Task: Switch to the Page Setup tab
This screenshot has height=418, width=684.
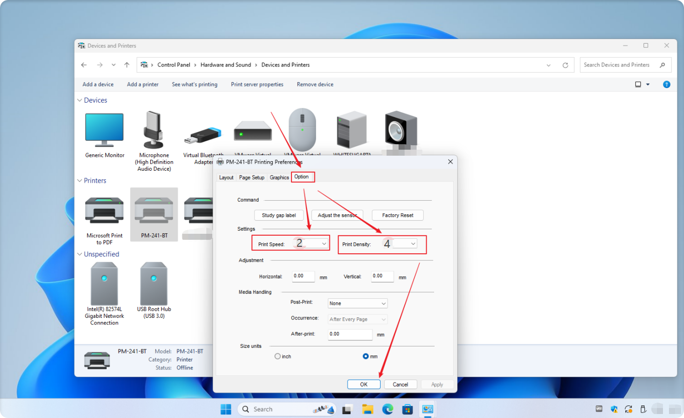Action: (x=252, y=178)
